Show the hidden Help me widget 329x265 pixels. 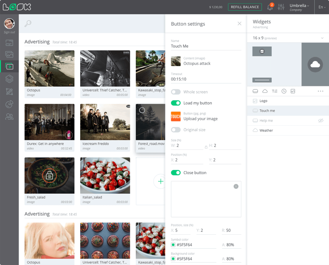click(321, 120)
